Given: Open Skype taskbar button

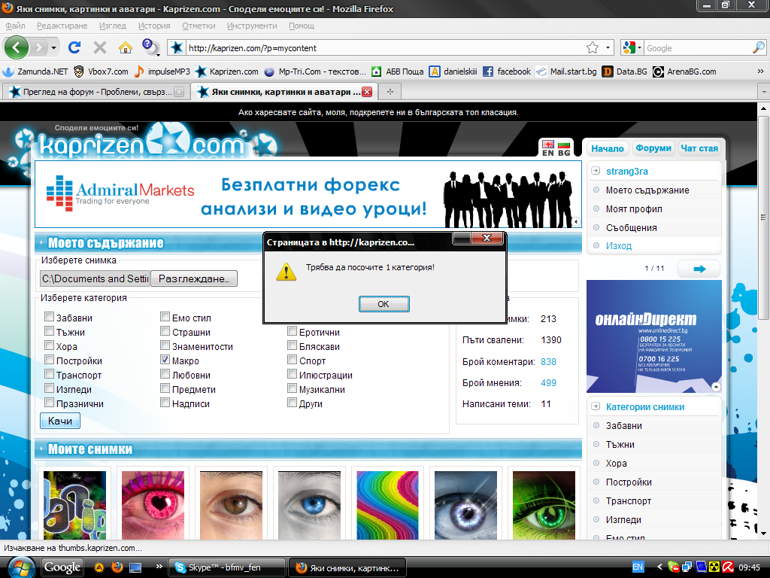Looking at the screenshot, I should [x=226, y=567].
